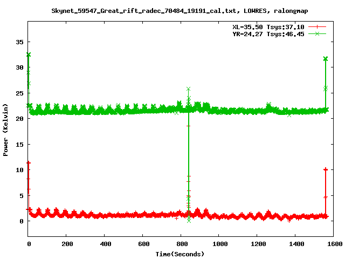Click the red plus legend marker
Screen dimensions: 345x259
(317, 27)
